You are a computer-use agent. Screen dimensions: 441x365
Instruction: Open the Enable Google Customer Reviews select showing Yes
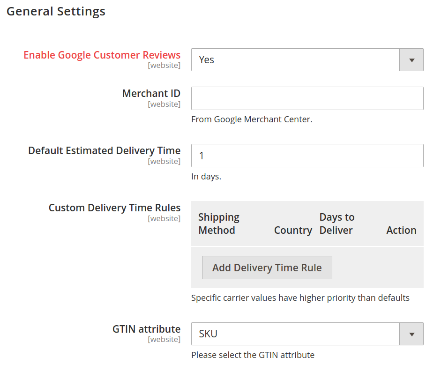[307, 60]
